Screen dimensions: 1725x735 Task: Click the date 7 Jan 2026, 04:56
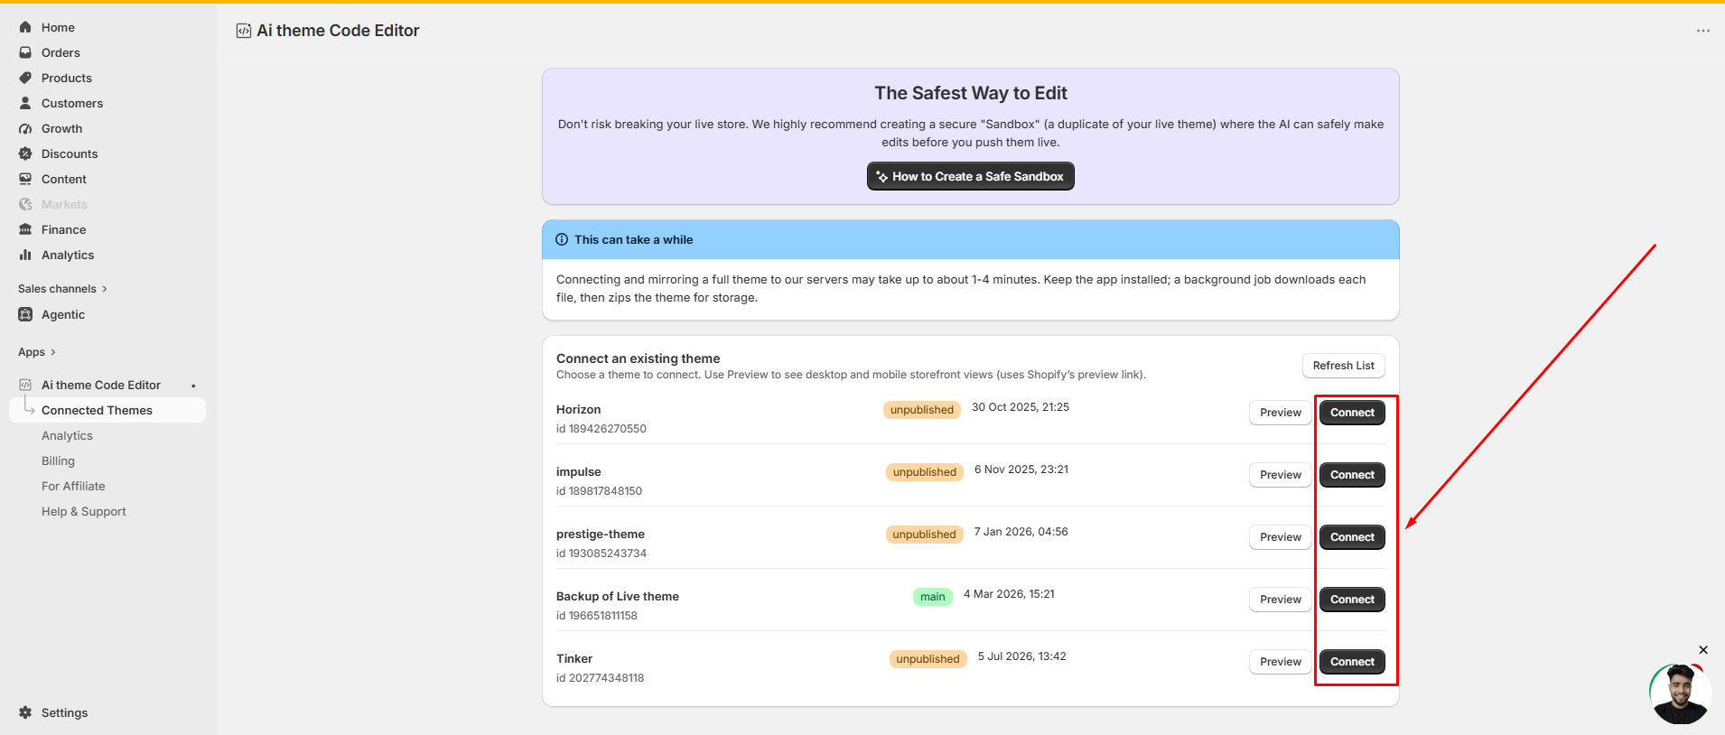pyautogui.click(x=1021, y=532)
